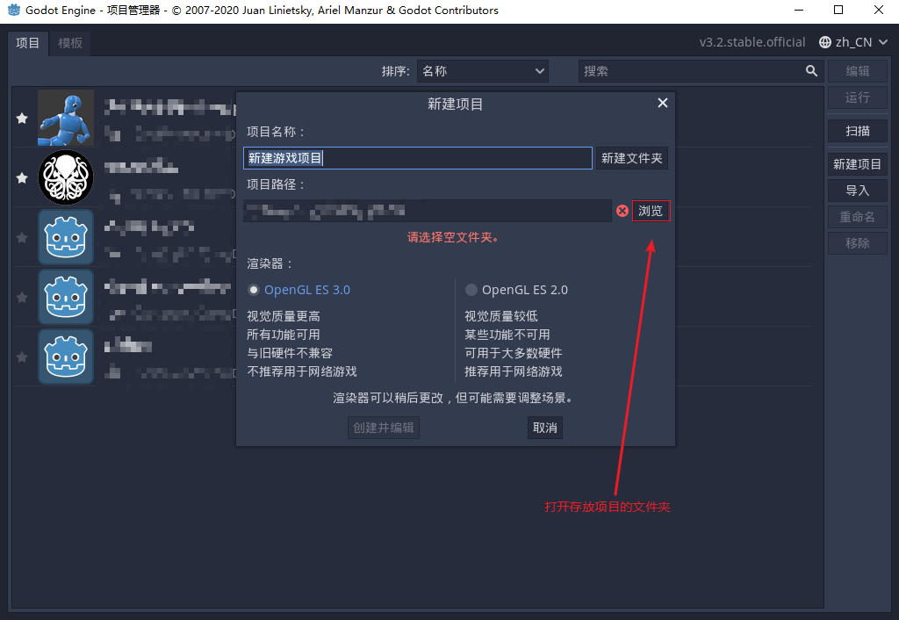Click the 创建并编辑 button
The width and height of the screenshot is (899, 620).
click(x=384, y=428)
